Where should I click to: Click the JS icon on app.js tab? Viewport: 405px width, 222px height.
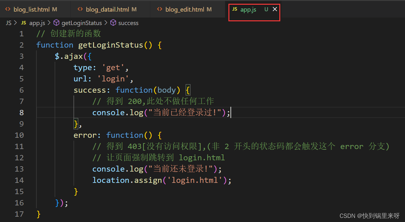point(235,9)
